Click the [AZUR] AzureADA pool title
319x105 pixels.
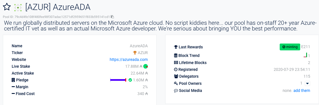[58, 7]
